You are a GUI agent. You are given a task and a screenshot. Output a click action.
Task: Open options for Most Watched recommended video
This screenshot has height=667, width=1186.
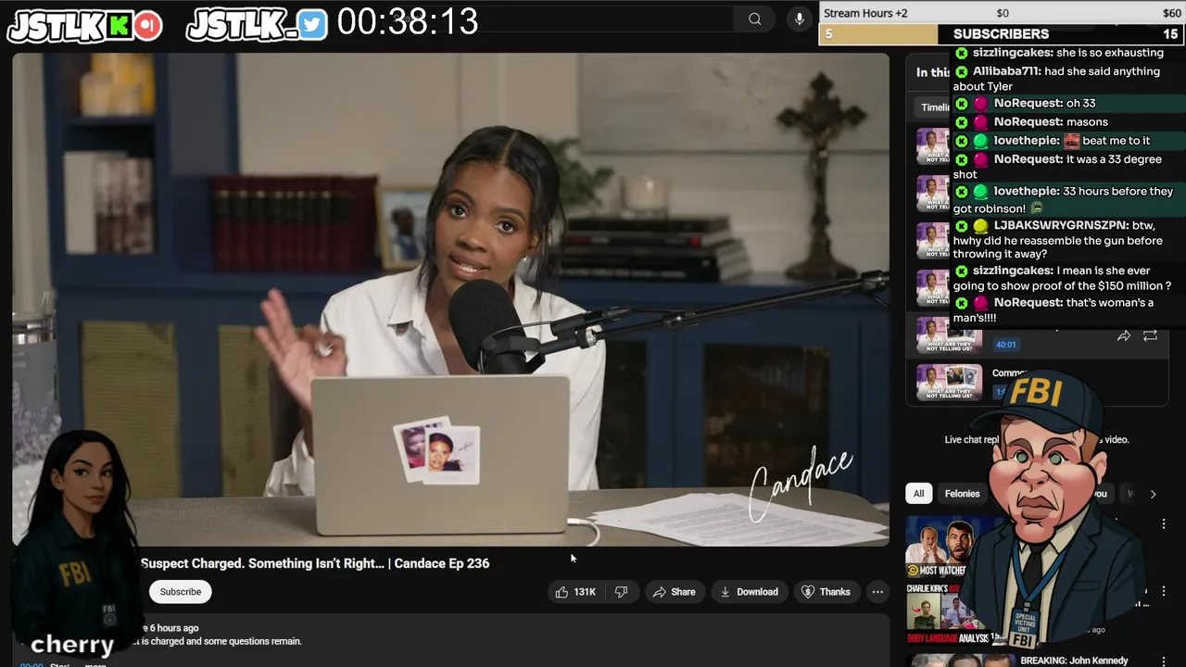coord(1163,524)
